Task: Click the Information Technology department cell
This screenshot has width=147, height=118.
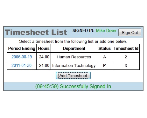Action: tap(74, 65)
